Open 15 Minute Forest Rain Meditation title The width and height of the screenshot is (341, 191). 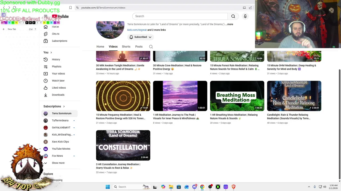[x=234, y=67]
